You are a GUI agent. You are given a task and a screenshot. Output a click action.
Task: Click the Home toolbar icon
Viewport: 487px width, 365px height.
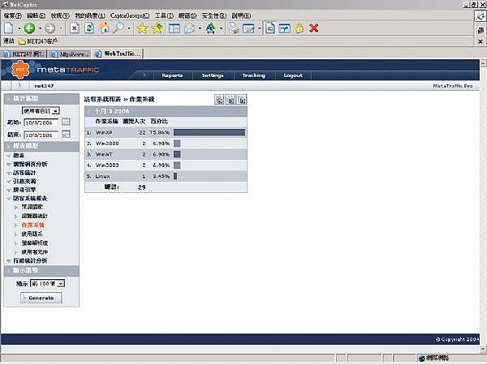pyautogui.click(x=103, y=28)
